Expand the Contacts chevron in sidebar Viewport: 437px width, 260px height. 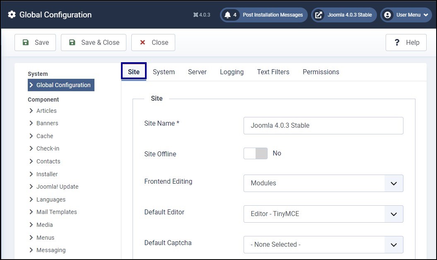tap(31, 162)
